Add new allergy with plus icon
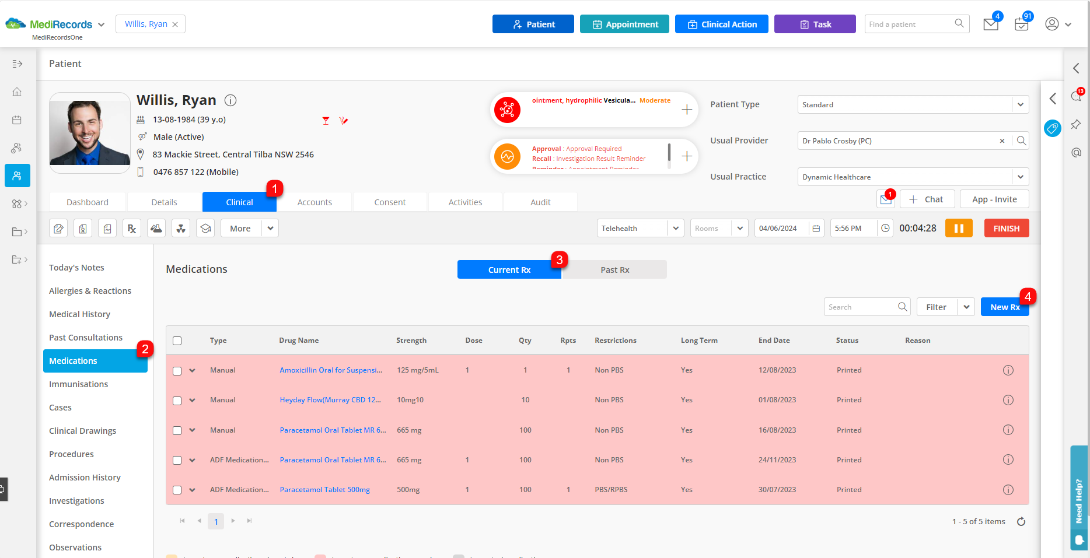Image resolution: width=1090 pixels, height=558 pixels. pos(687,110)
